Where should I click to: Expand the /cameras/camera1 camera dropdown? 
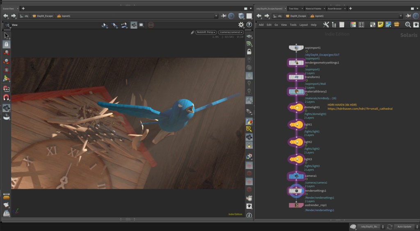click(231, 32)
